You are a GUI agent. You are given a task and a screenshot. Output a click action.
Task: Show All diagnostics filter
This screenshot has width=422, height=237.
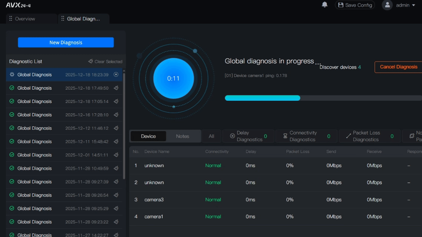coord(211,136)
